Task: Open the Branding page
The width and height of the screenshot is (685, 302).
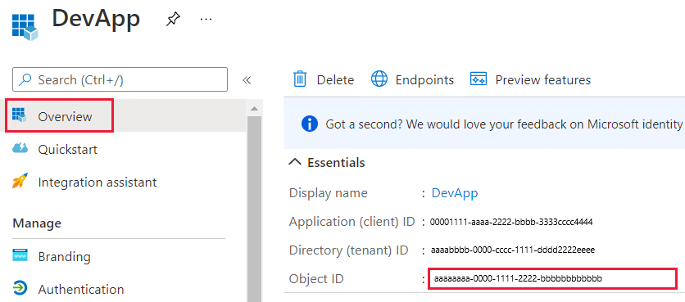Action: pyautogui.click(x=64, y=257)
